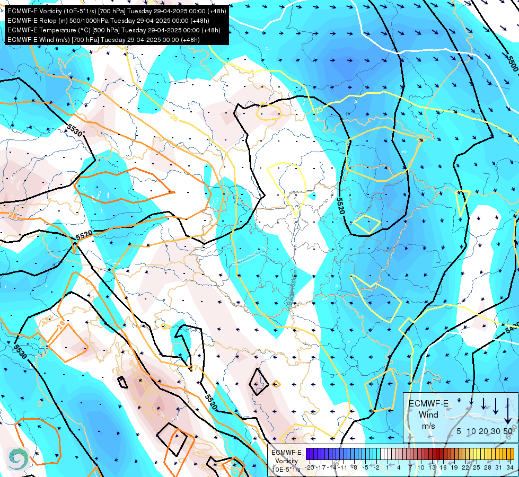519x477 pixels.
Task: Click the '7' vorticity scale label
Action: click(x=410, y=468)
